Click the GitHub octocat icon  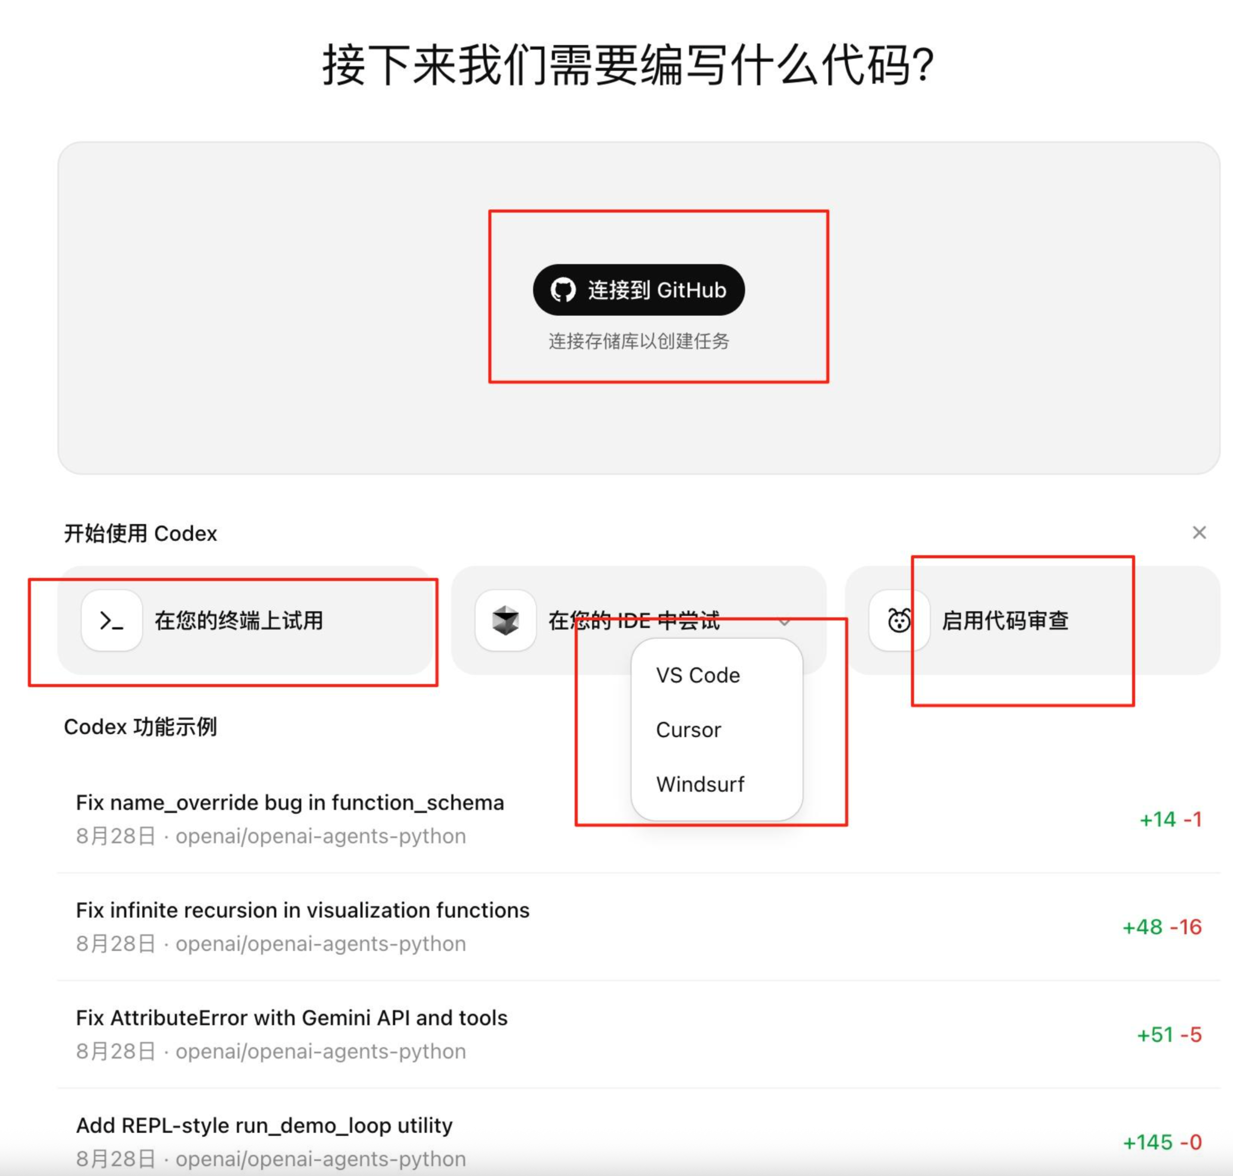[x=563, y=290]
